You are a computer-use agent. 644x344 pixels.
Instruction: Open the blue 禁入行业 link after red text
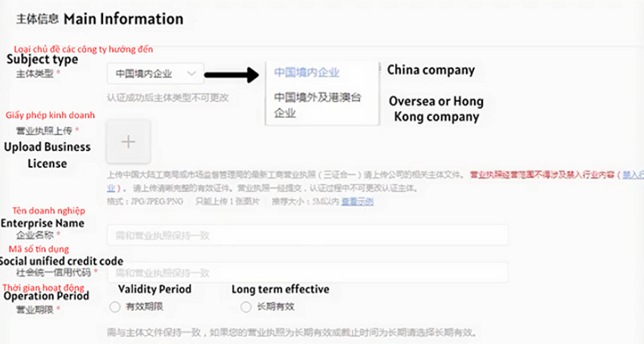(x=635, y=174)
